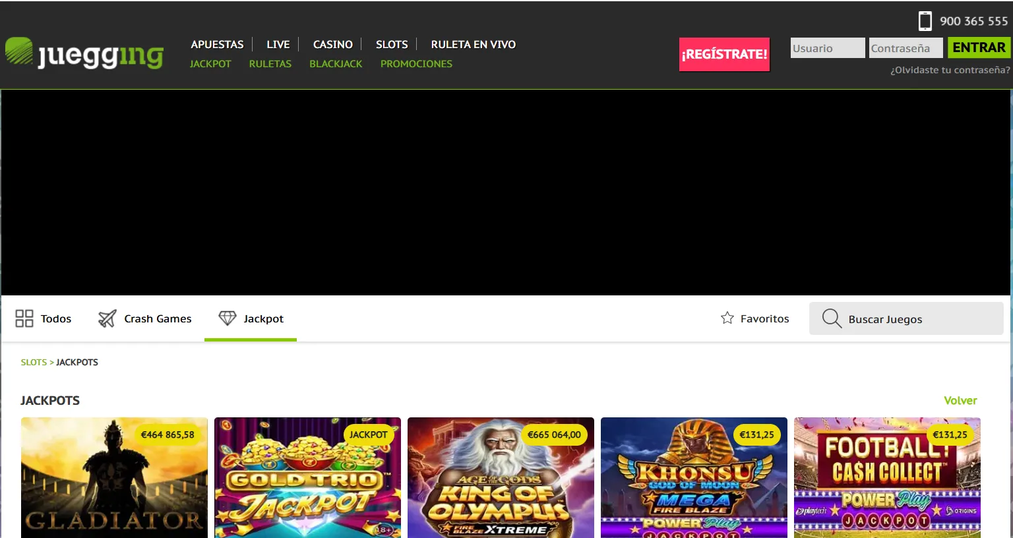This screenshot has width=1013, height=538.
Task: Click the Jackpot diamond icon
Action: 227,318
